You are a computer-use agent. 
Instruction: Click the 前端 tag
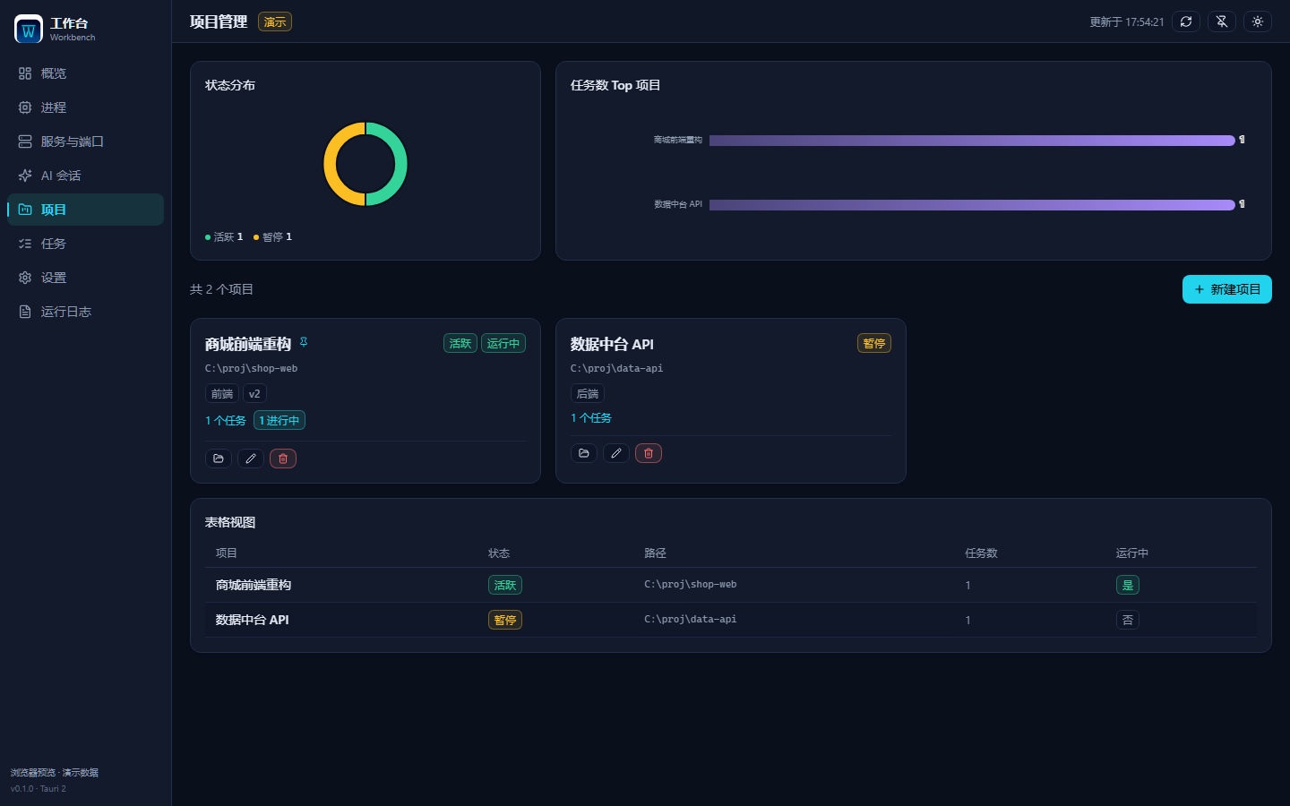coord(222,394)
